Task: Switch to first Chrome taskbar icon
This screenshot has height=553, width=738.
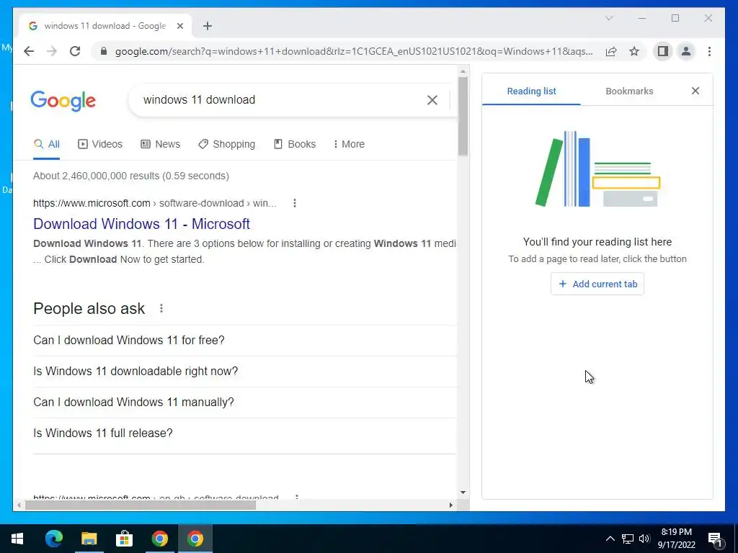Action: [x=159, y=539]
